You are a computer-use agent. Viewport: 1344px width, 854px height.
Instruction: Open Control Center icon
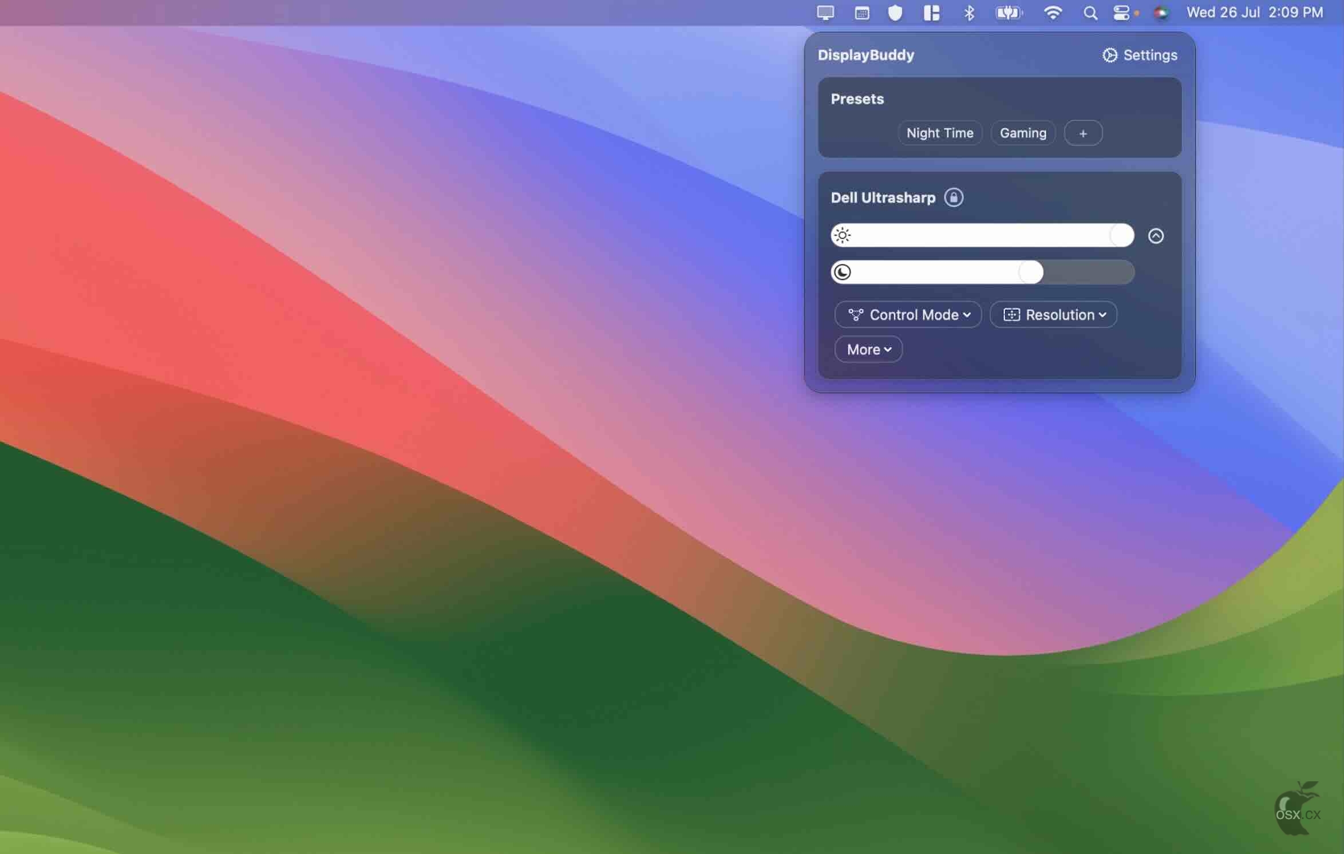coord(1121,13)
